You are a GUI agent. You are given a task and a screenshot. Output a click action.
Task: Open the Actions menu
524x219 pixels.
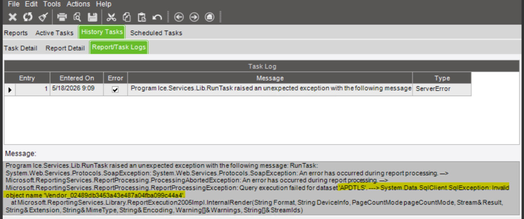tap(78, 4)
